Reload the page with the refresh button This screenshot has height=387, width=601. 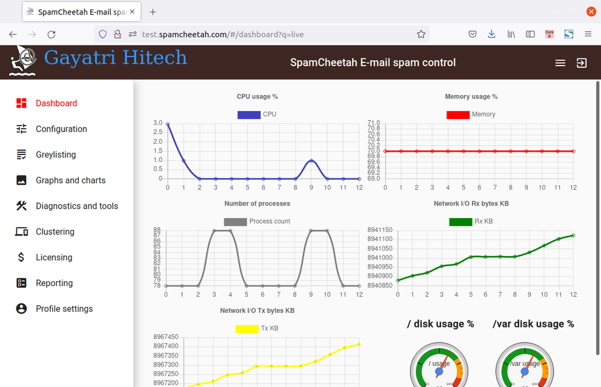51,34
